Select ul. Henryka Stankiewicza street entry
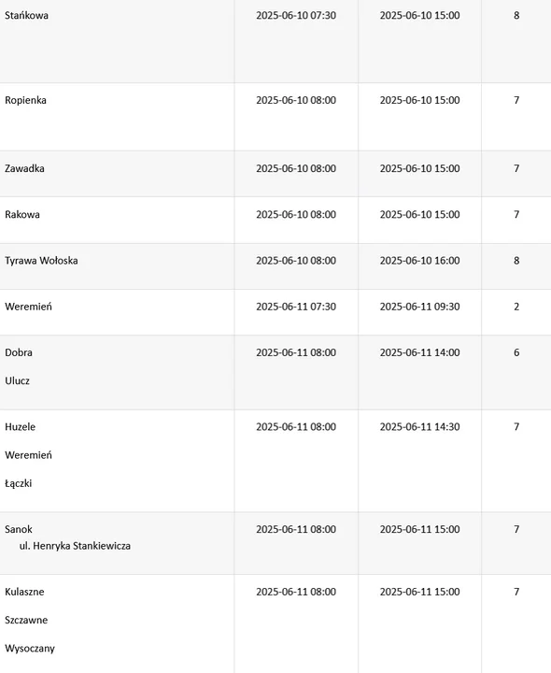The height and width of the screenshot is (673, 551). (75, 546)
